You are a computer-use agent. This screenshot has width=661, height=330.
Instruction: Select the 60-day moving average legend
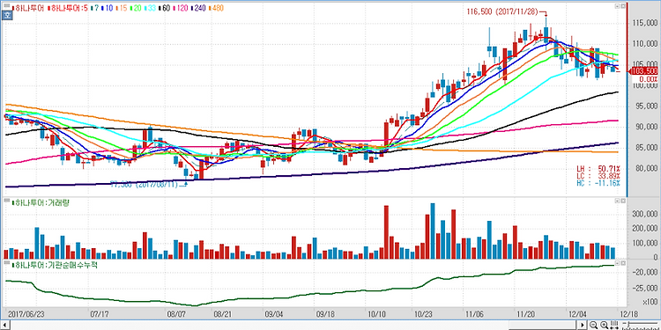coord(166,8)
